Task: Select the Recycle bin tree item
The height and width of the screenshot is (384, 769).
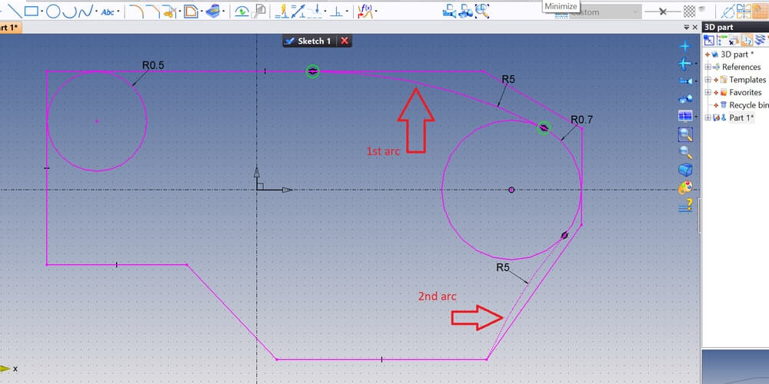Action: [748, 104]
